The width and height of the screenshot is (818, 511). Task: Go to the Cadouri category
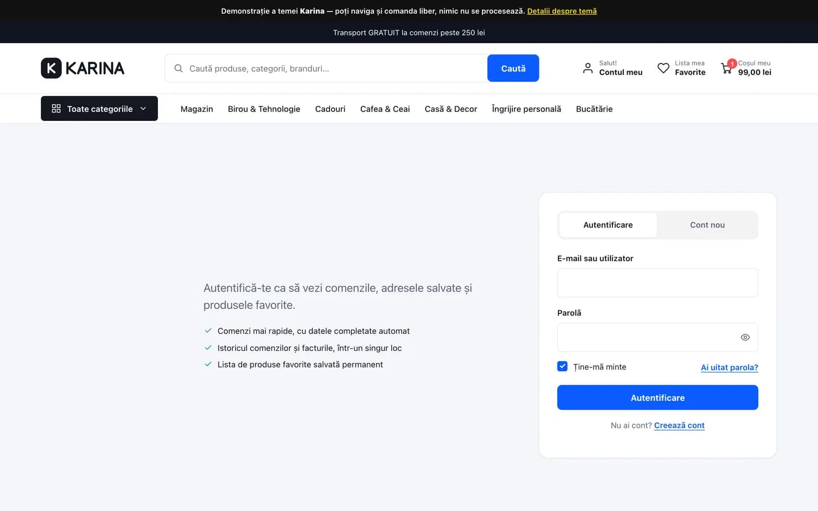click(330, 109)
